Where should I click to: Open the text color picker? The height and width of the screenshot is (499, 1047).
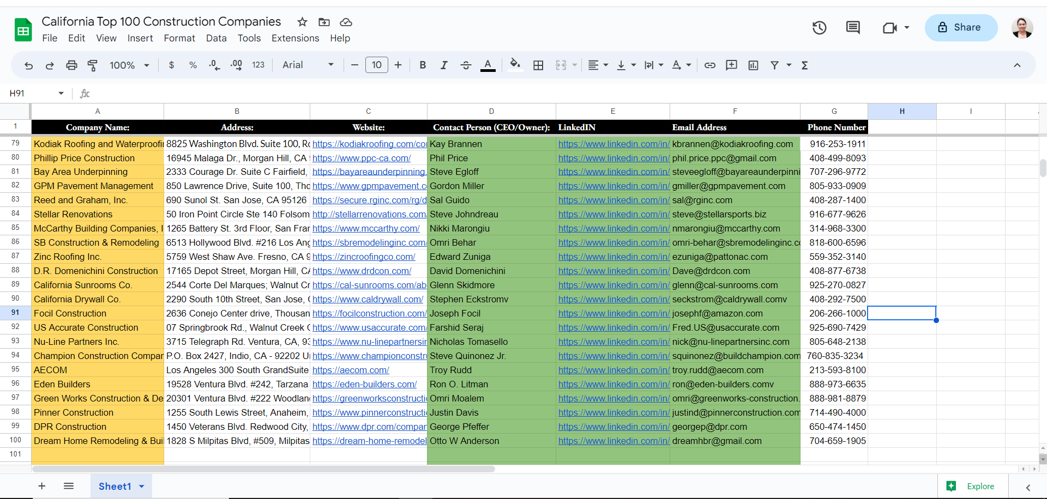coord(488,65)
